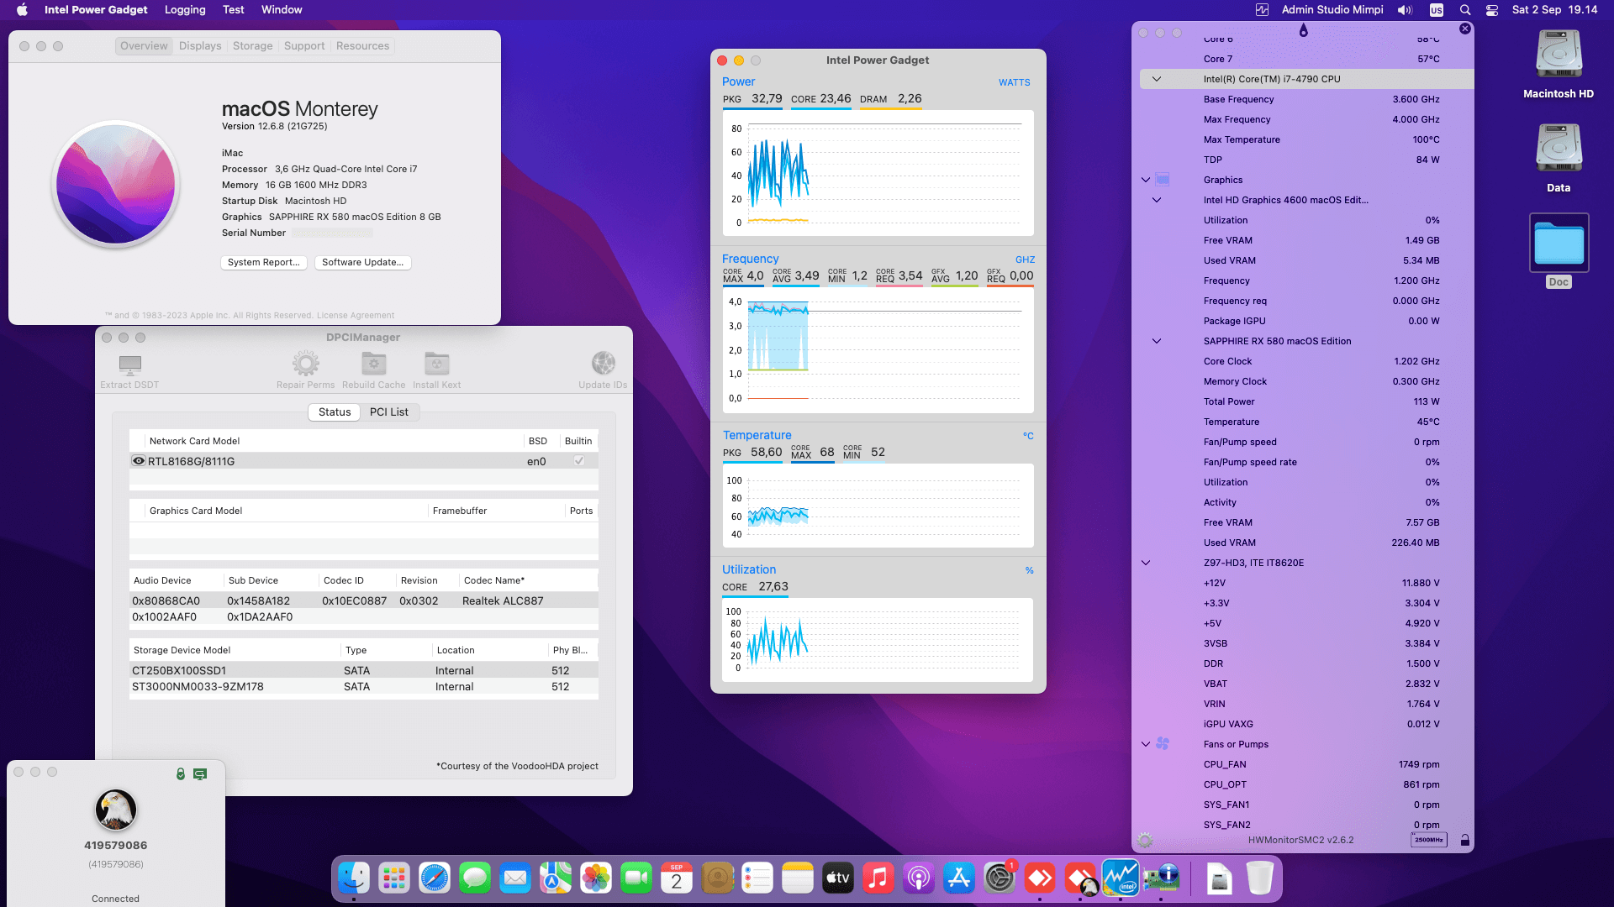Click US input source icon in menu bar
The width and height of the screenshot is (1614, 907).
tap(1437, 10)
